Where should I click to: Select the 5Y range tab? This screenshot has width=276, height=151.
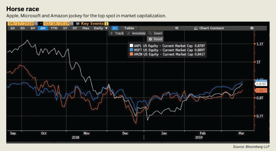pos(75,28)
